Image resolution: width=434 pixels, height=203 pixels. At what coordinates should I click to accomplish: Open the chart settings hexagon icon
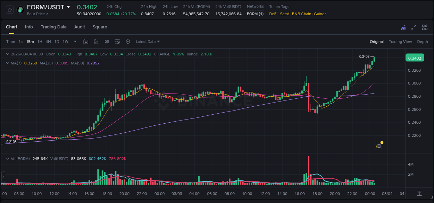coord(128,41)
